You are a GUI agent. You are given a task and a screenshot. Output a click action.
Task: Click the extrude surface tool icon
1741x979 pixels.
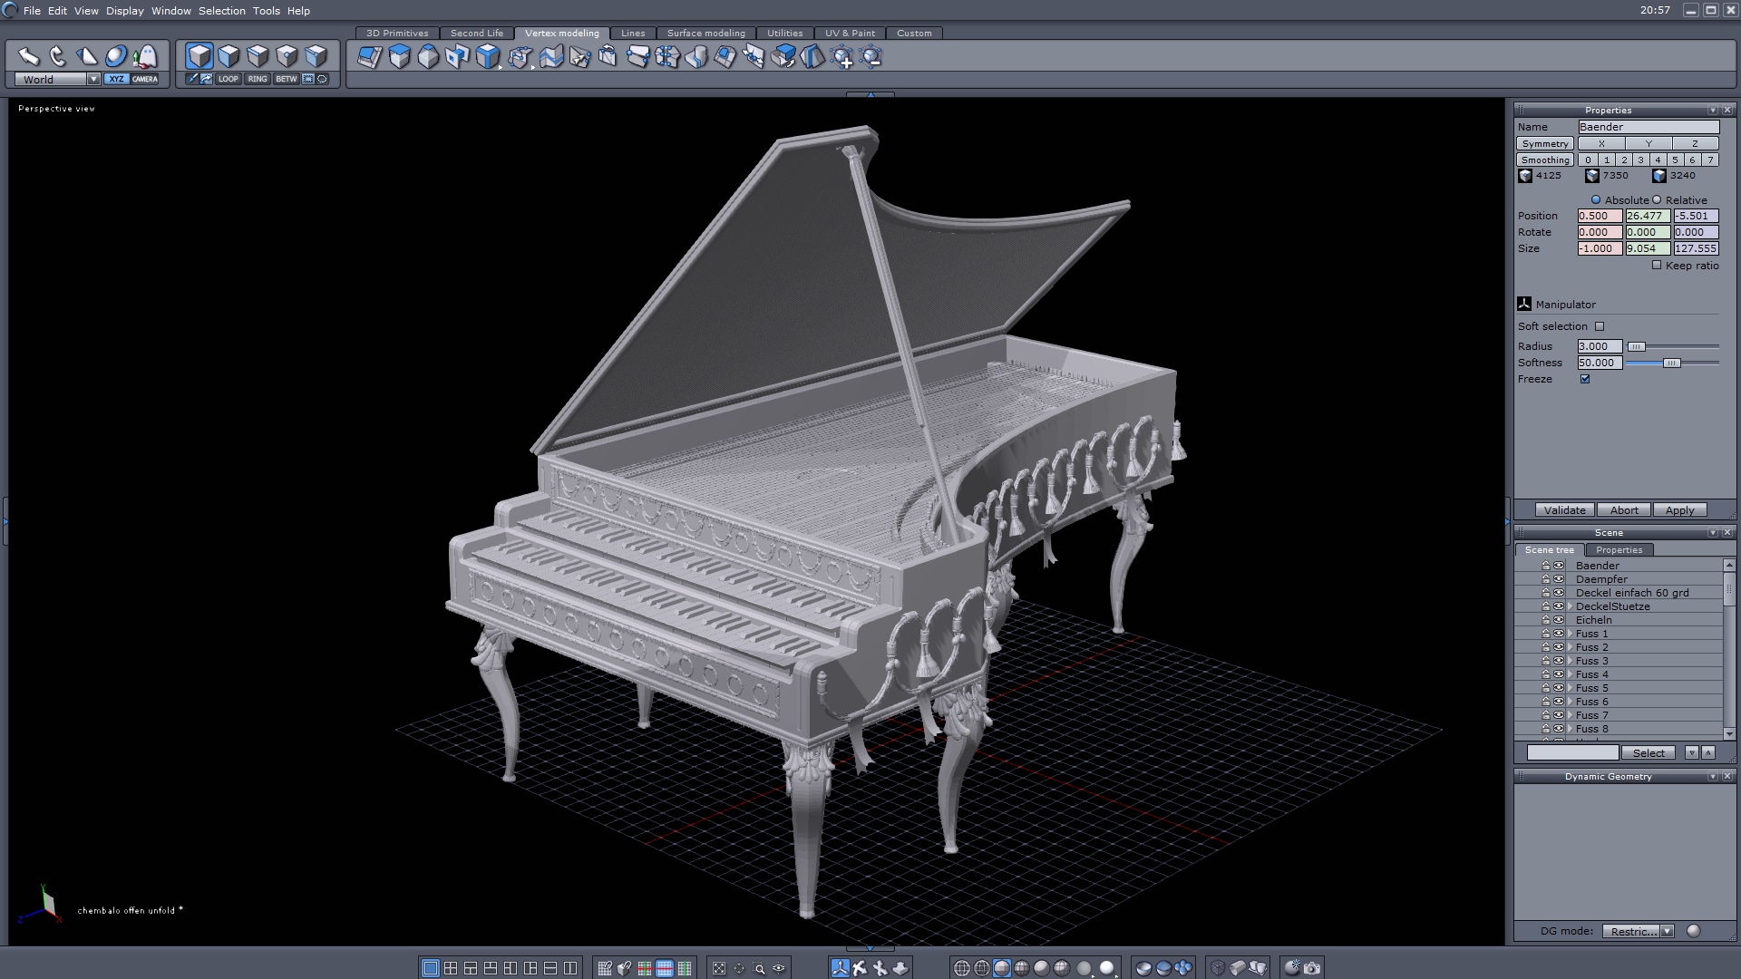pyautogui.click(x=398, y=57)
